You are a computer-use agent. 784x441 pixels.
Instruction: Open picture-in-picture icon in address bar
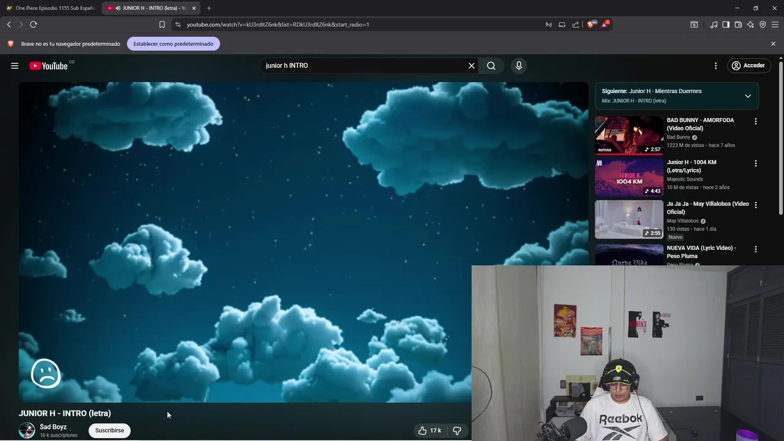pos(562,24)
